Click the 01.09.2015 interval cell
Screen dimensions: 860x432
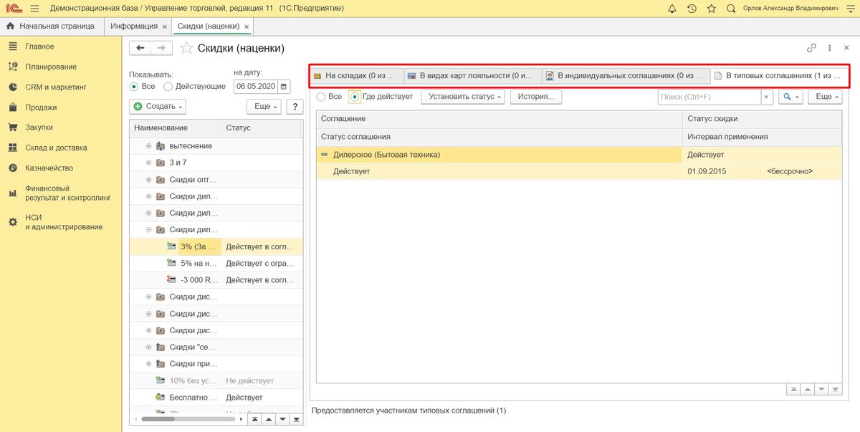(x=722, y=171)
